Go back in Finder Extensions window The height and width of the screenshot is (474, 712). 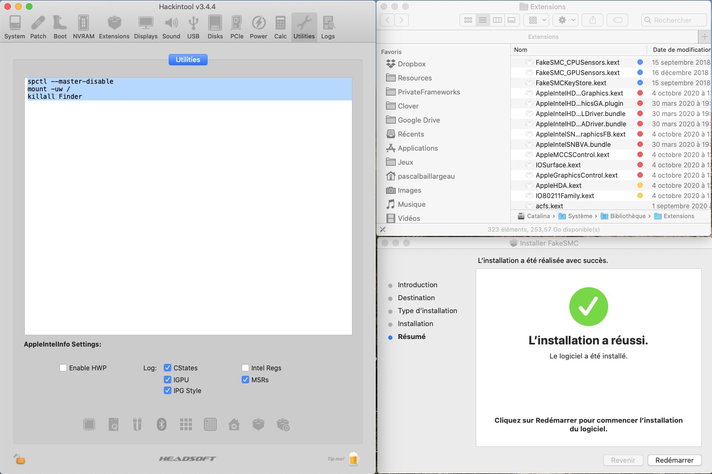(387, 20)
